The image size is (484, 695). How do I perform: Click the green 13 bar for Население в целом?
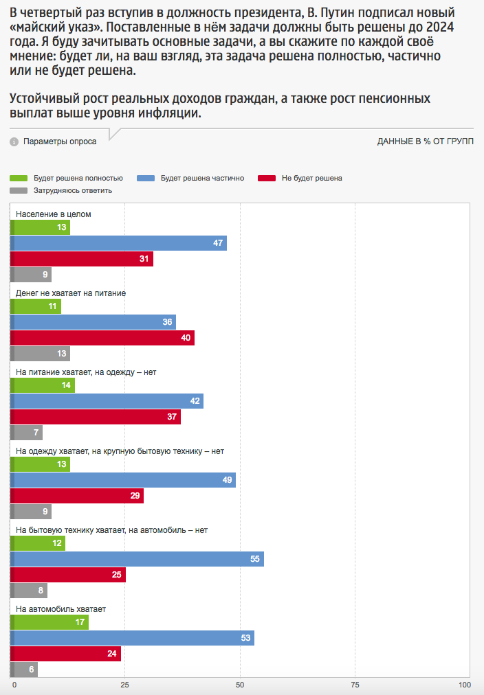tap(41, 227)
